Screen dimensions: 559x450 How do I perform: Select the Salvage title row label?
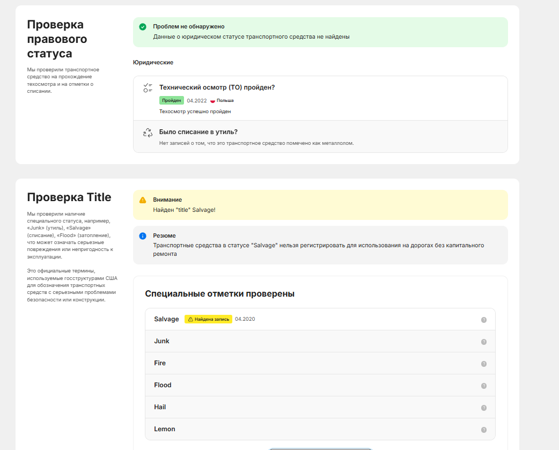coord(166,319)
